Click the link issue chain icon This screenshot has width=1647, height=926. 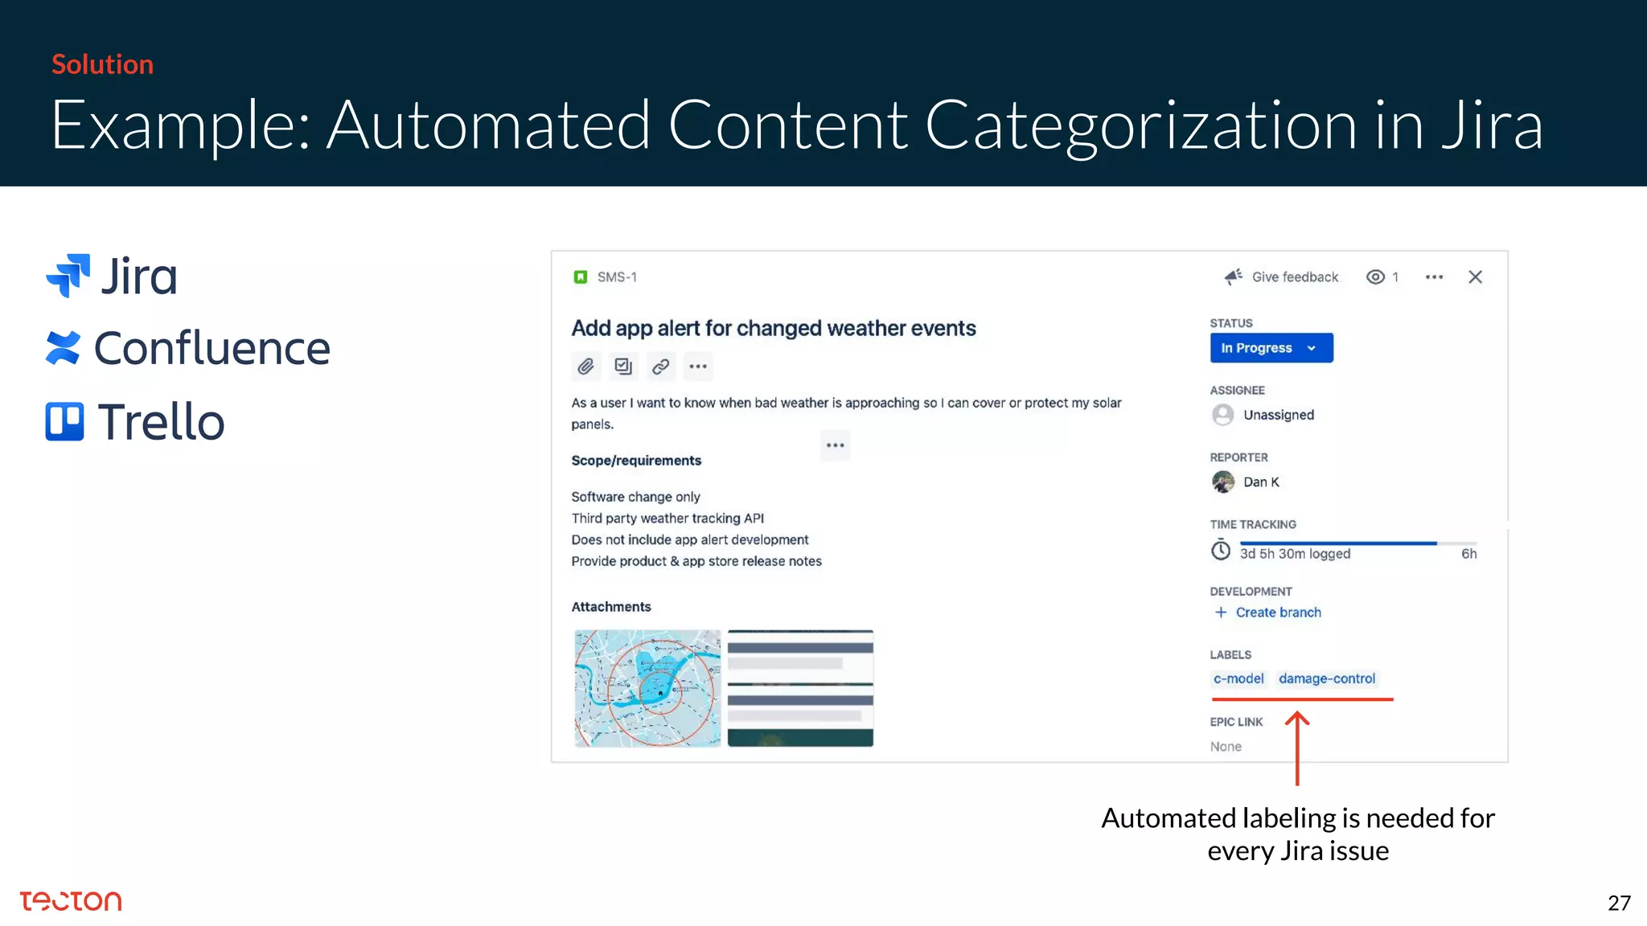[661, 367]
